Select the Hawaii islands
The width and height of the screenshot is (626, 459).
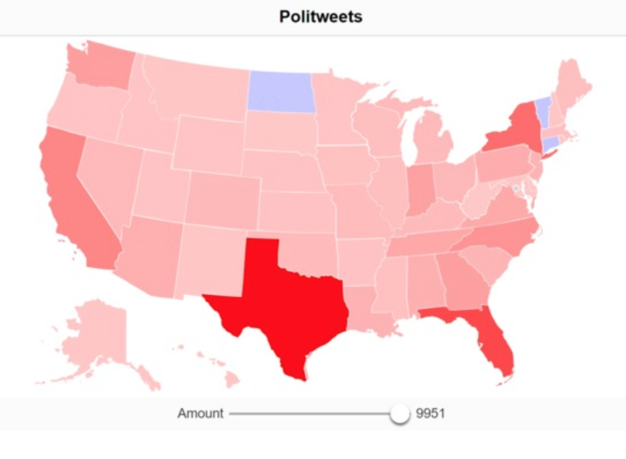[x=231, y=379]
